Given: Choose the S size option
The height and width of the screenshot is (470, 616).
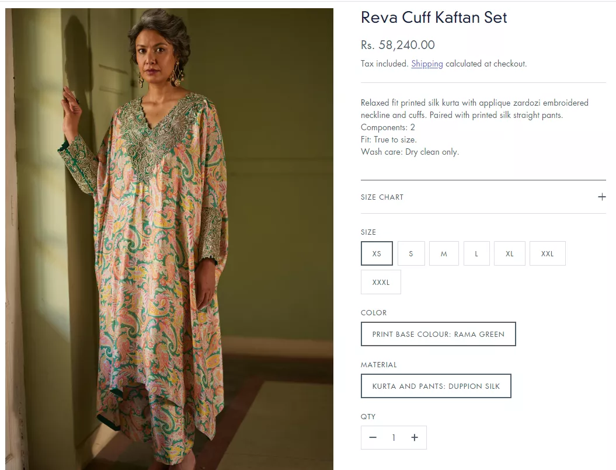Looking at the screenshot, I should [411, 253].
